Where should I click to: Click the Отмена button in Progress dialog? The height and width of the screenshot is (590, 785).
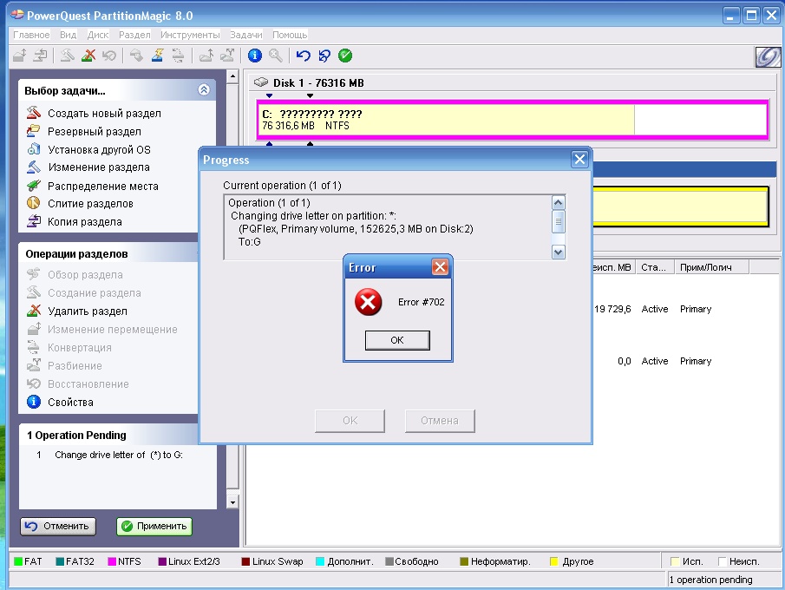point(440,421)
